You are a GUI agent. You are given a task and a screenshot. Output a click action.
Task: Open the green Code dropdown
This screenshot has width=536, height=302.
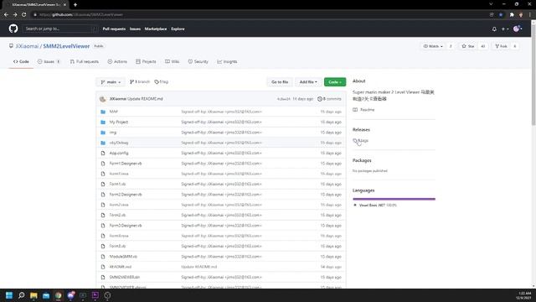pyautogui.click(x=335, y=82)
